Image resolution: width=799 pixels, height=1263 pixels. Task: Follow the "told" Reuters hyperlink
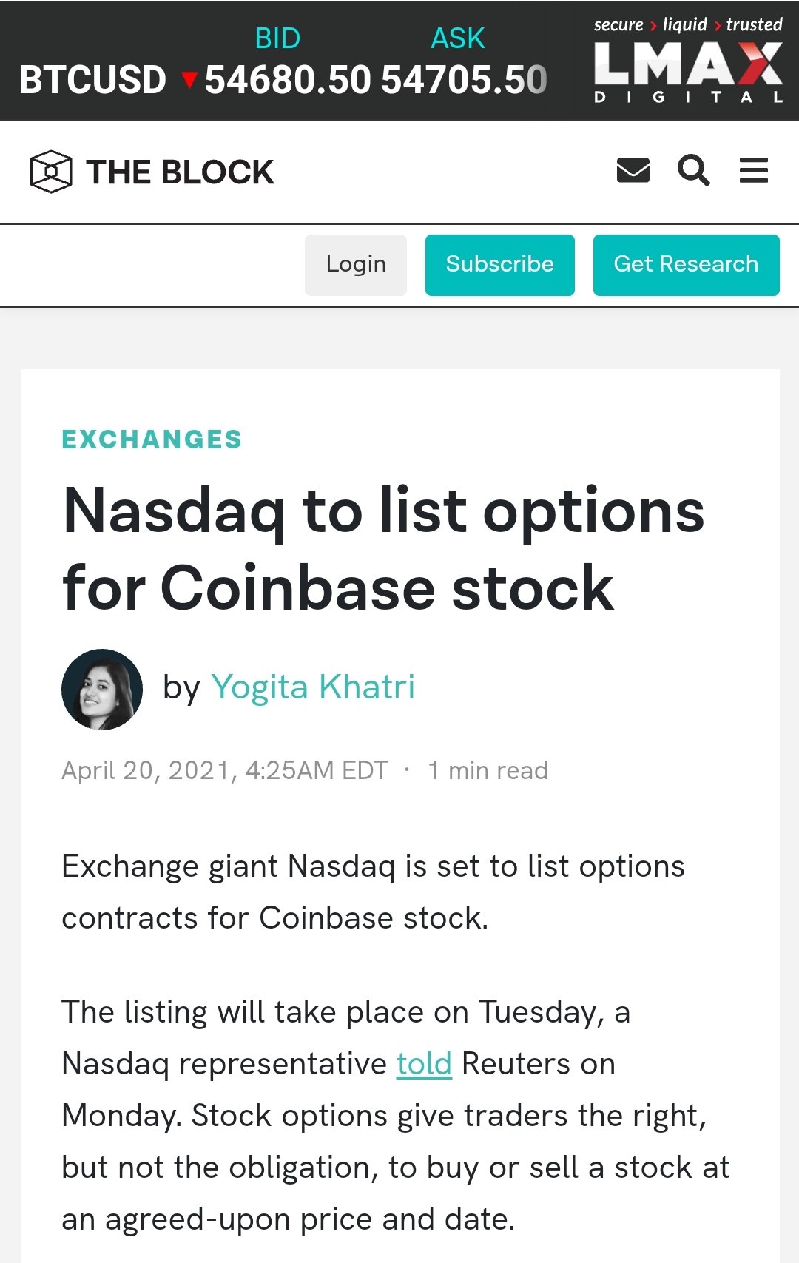(x=424, y=1064)
